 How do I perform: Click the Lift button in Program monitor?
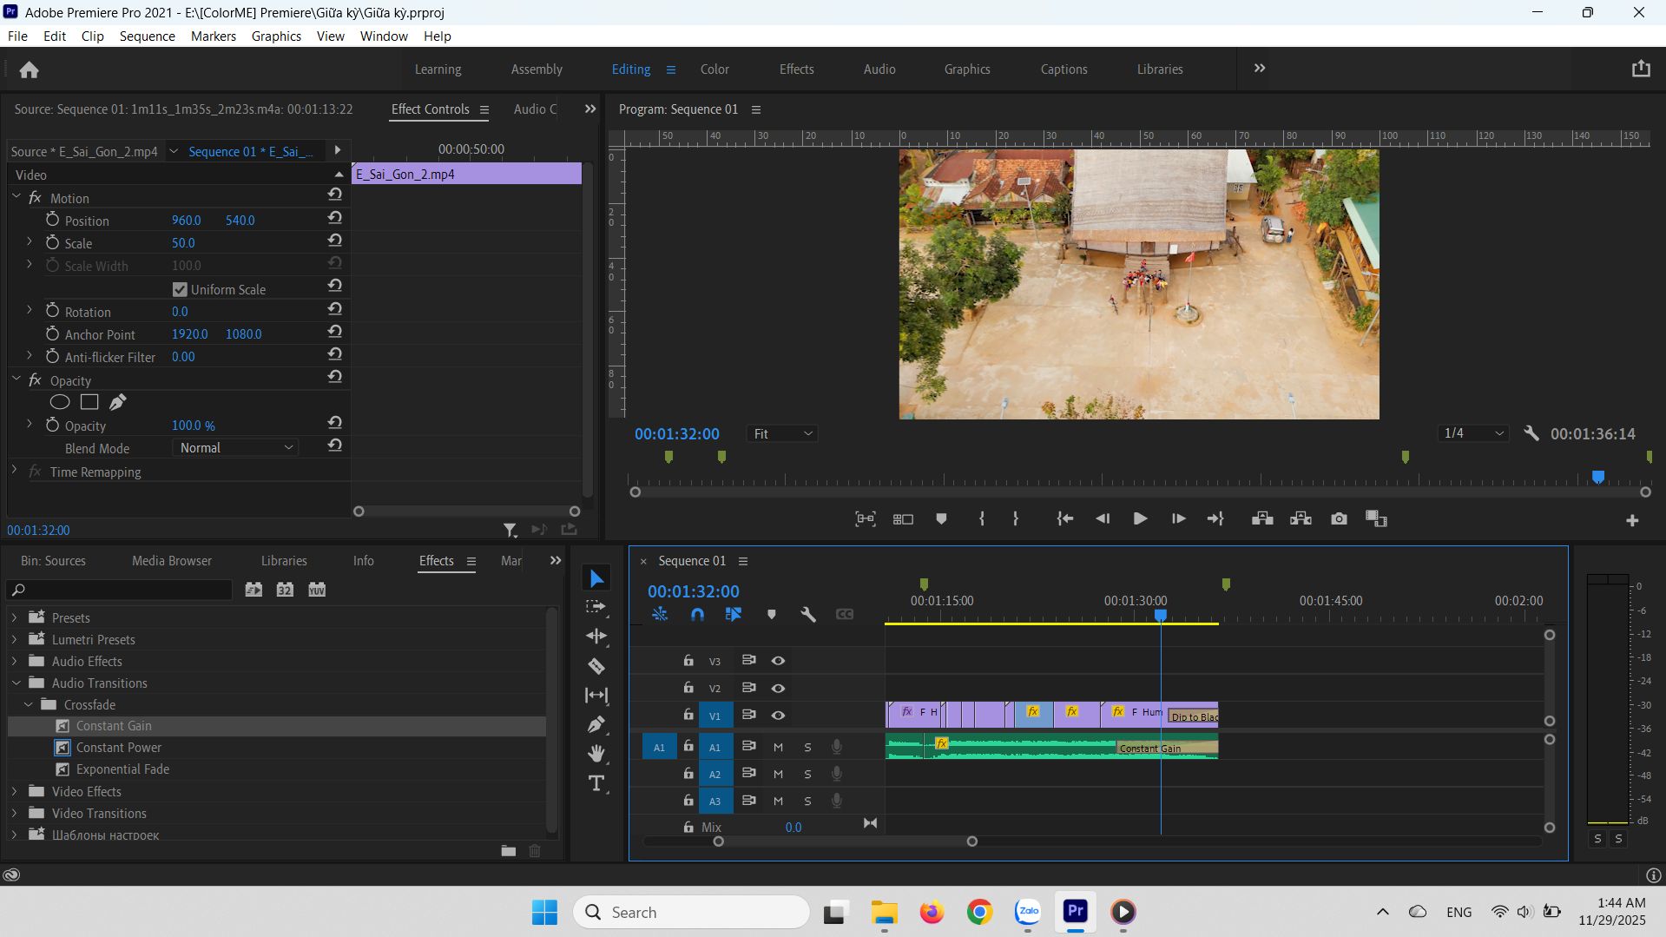click(x=1262, y=518)
